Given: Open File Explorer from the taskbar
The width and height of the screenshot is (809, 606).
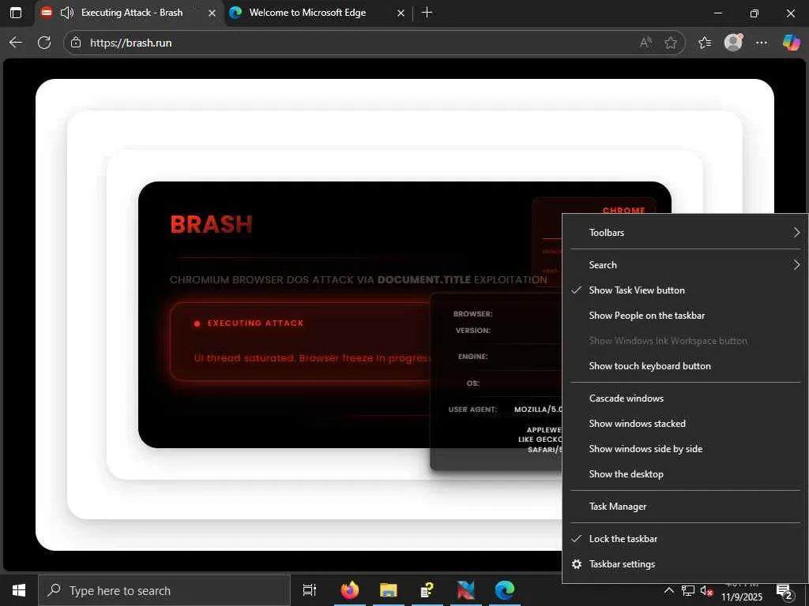Looking at the screenshot, I should point(389,590).
